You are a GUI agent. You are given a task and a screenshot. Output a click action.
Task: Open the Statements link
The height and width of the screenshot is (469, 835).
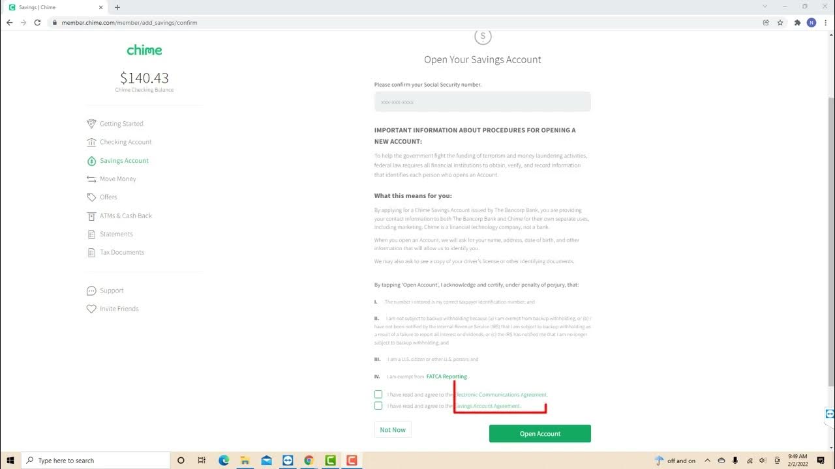click(x=116, y=234)
